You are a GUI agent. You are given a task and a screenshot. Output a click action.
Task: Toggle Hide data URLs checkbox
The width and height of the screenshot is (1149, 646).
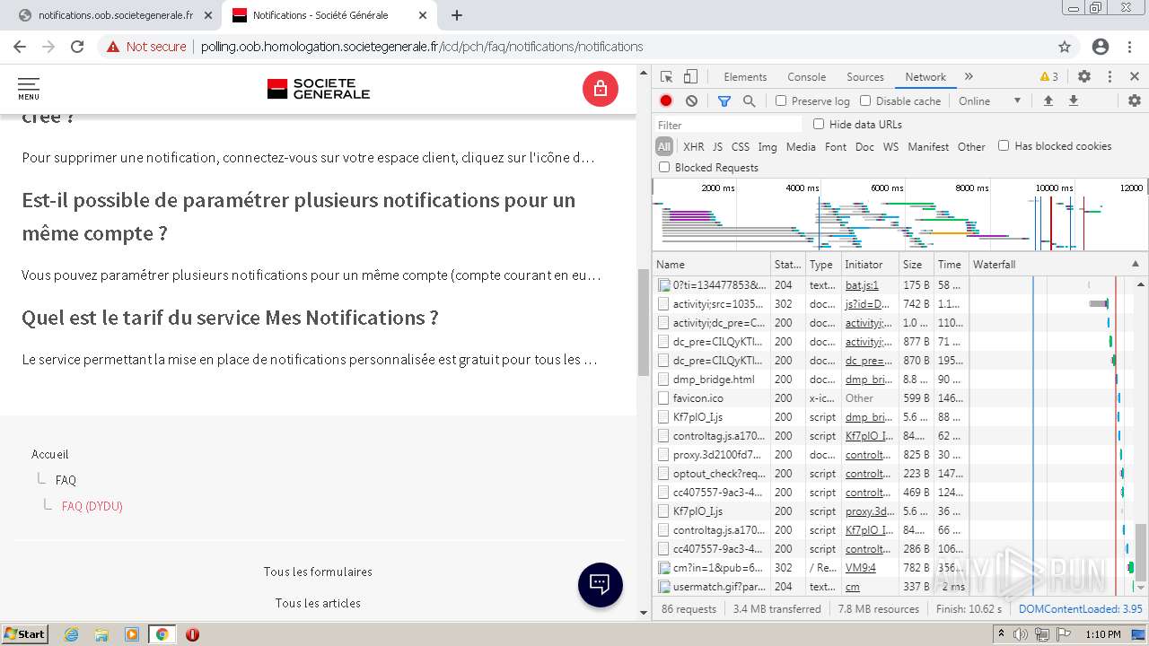[819, 124]
